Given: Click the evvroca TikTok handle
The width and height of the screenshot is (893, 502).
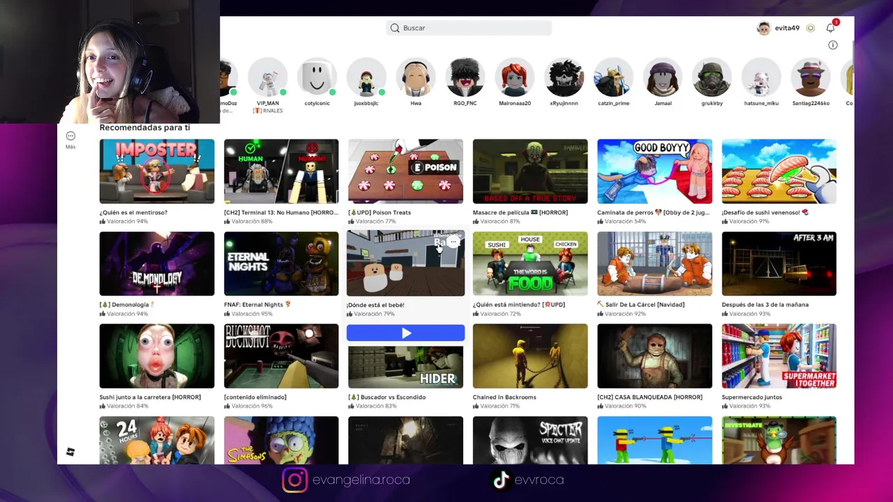Looking at the screenshot, I should pyautogui.click(x=539, y=480).
